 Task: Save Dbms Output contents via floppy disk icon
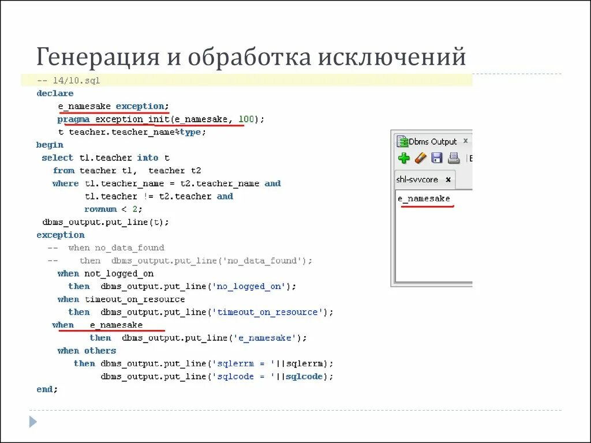437,157
